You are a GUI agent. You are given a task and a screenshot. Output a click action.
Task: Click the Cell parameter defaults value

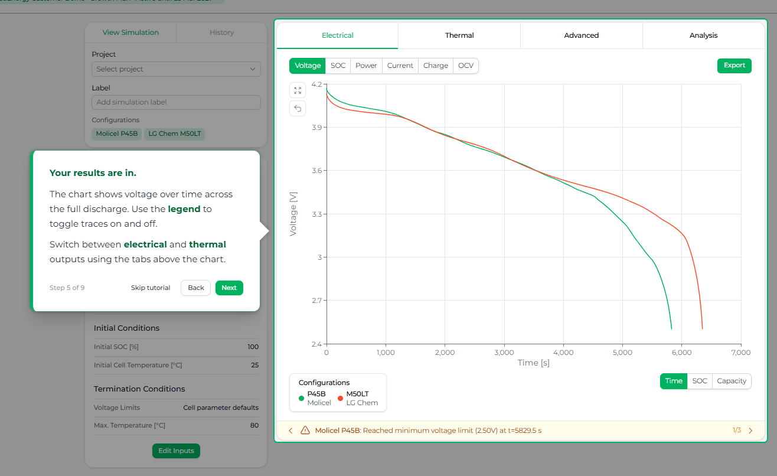click(221, 407)
